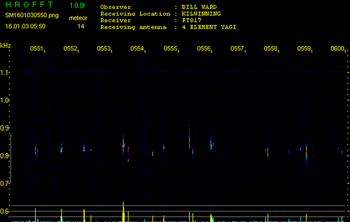Viewport: 350px width, 222px height.
Task: Select the 0557 time label
Action: [237, 48]
